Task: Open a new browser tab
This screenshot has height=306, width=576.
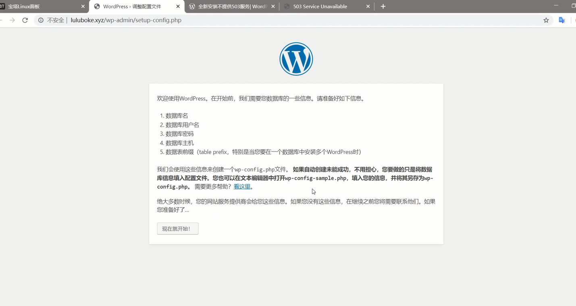Action: pos(383,6)
